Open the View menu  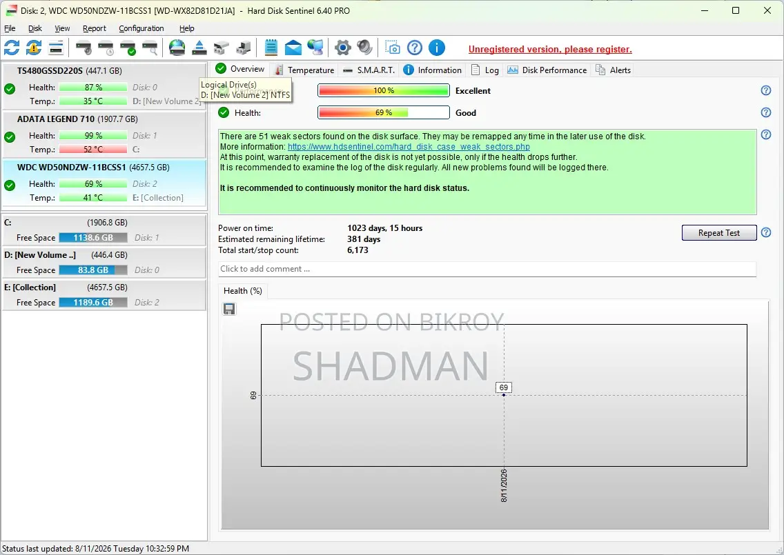pyautogui.click(x=62, y=28)
